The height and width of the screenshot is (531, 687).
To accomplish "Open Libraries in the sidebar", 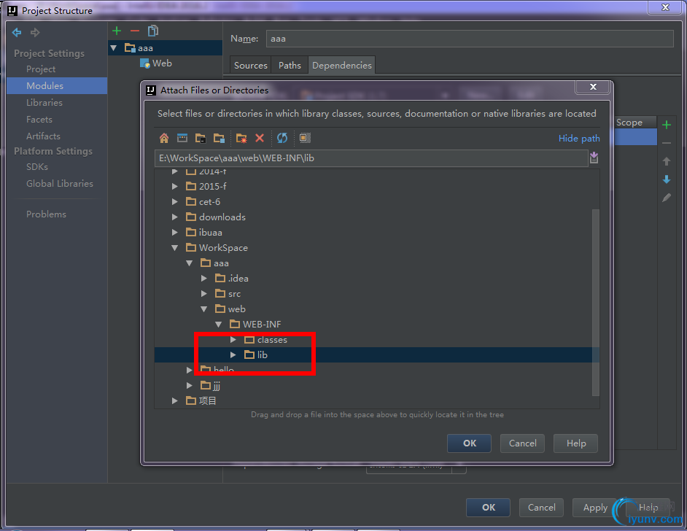I will tap(44, 103).
